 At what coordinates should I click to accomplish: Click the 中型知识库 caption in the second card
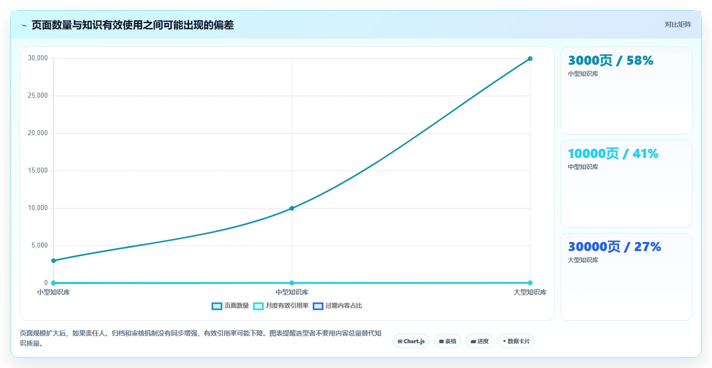pyautogui.click(x=583, y=167)
